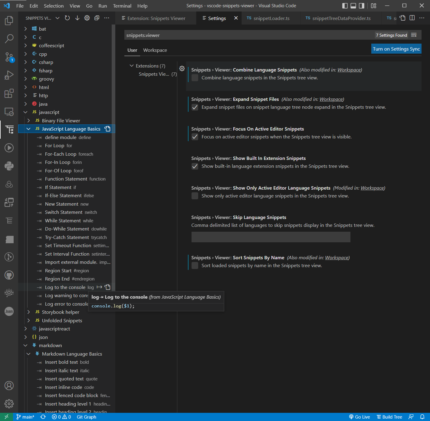Enable Combine Language Snippets checkbox

tap(195, 78)
